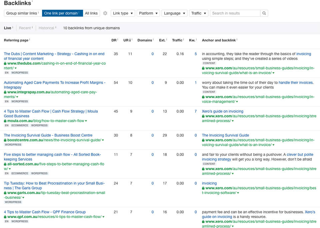Open www.qpf.com.au resources referring URL

click(x=54, y=217)
